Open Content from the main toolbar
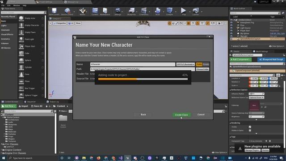The image size is (286, 161). click(x=95, y=12)
